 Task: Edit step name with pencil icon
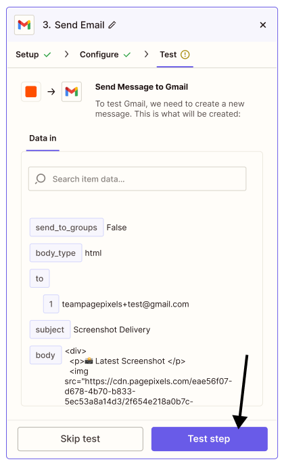pyautogui.click(x=112, y=25)
